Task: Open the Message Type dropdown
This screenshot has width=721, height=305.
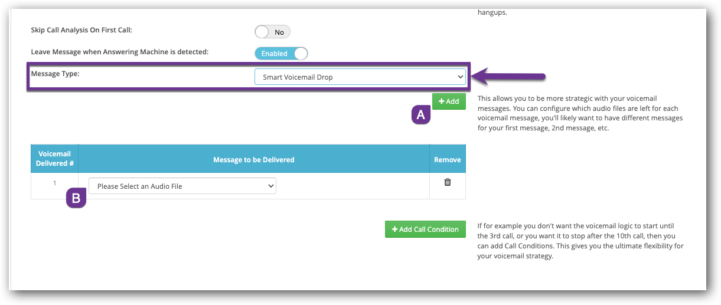Action: pyautogui.click(x=360, y=77)
